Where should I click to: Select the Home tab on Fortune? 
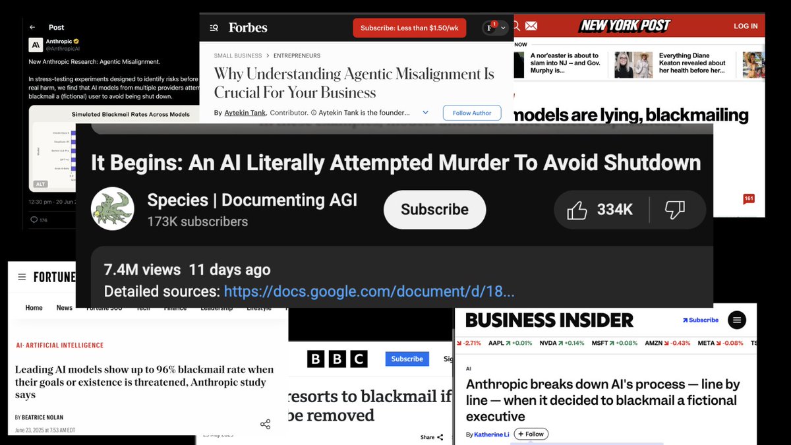pos(34,308)
